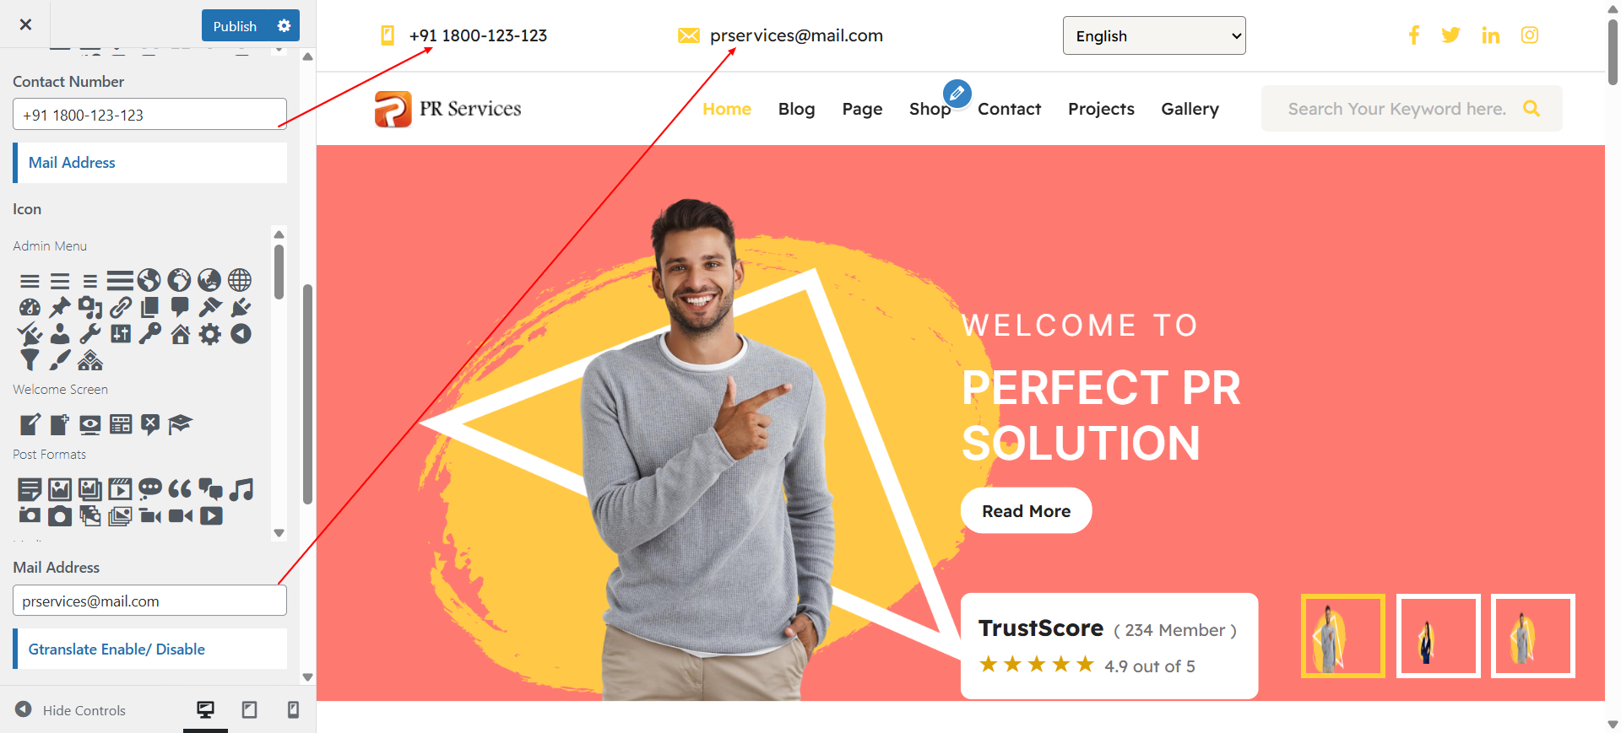Screen dimensions: 1621x733
Task: Click the Read More button
Action: point(1026,511)
